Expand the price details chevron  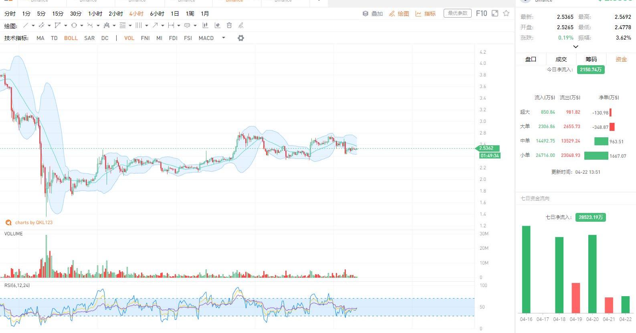[x=575, y=47]
